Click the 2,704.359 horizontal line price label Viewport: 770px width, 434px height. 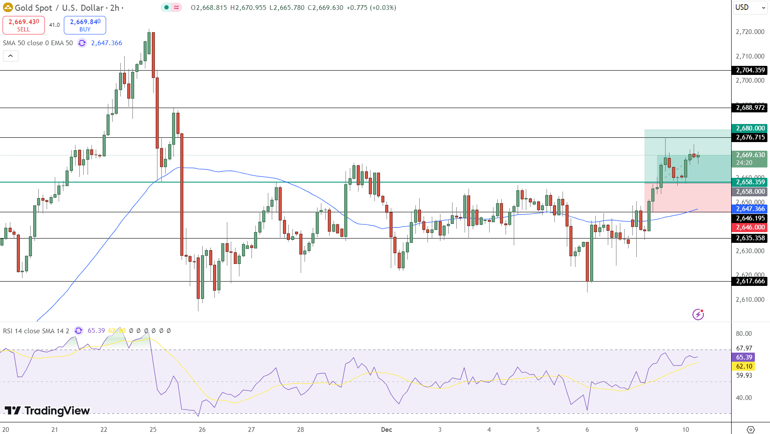[750, 70]
